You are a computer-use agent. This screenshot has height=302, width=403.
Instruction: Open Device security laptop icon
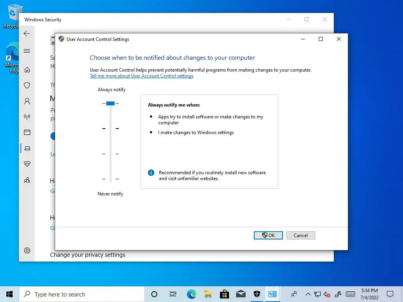[27, 148]
